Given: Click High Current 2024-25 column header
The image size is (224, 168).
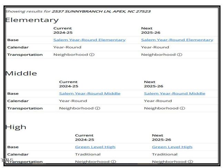Looking at the screenshot, I should [84, 137].
